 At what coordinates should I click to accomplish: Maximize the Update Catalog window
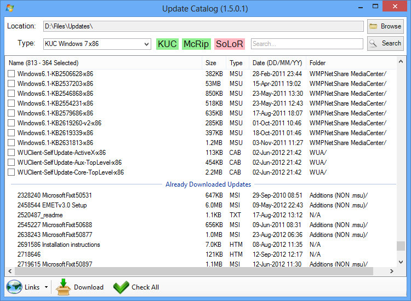pyautogui.click(x=375, y=6)
